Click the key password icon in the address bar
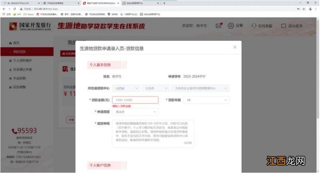This screenshot has height=173, width=320. coord(298,9)
